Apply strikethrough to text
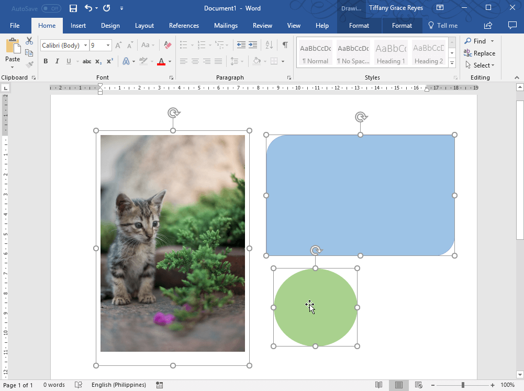 coord(86,61)
